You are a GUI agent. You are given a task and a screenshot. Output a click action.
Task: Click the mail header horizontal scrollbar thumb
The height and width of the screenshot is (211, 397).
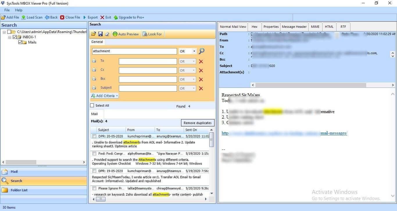coord(311,85)
